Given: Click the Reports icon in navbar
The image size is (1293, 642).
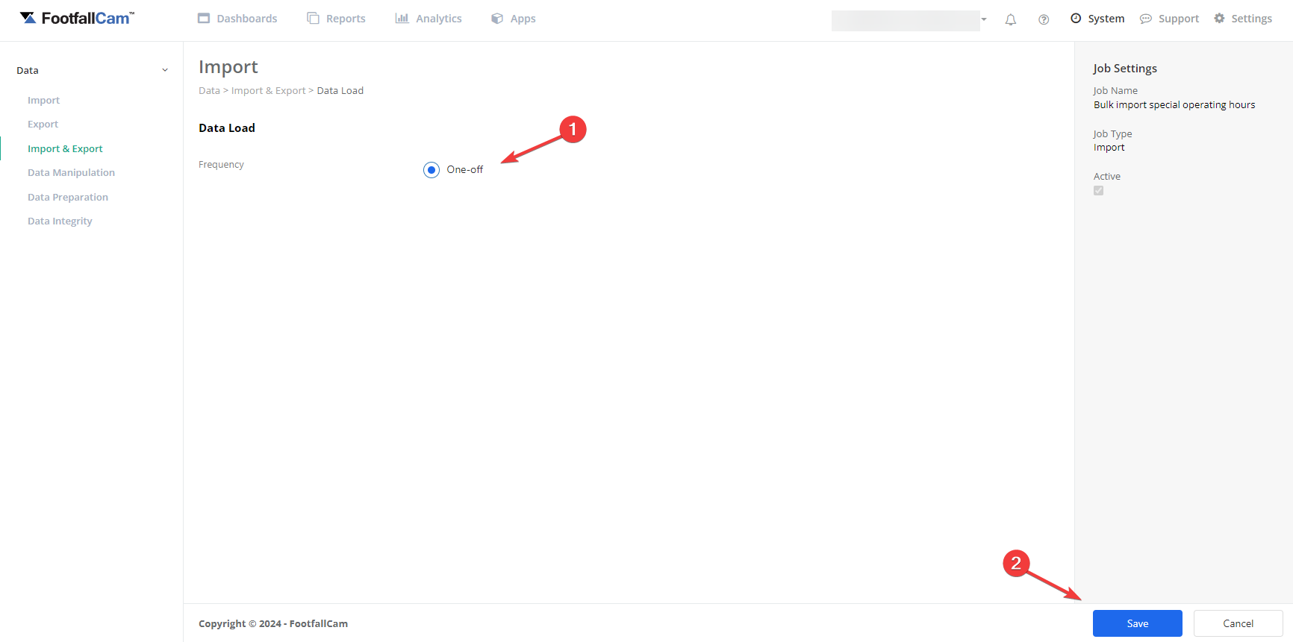Looking at the screenshot, I should (313, 18).
